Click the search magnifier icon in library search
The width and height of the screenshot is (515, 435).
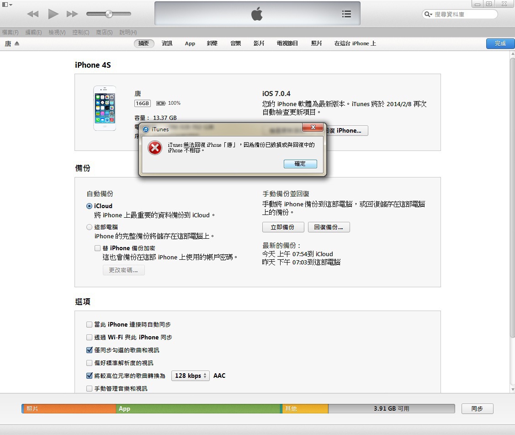(428, 15)
